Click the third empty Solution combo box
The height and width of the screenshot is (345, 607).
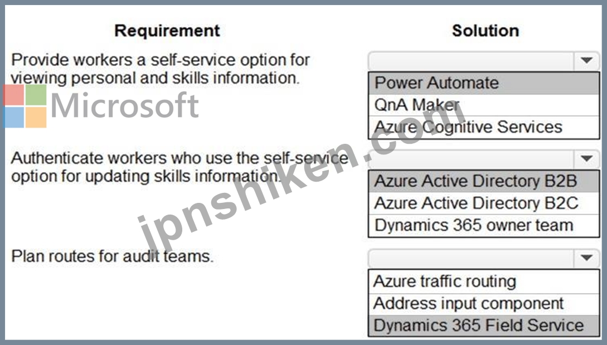(472, 258)
